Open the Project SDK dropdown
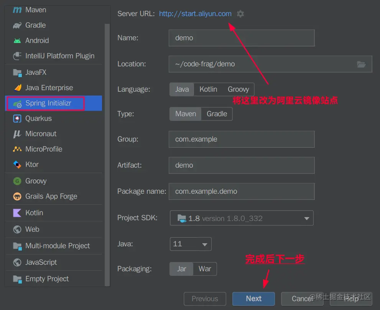The width and height of the screenshot is (380, 310). coord(242,218)
